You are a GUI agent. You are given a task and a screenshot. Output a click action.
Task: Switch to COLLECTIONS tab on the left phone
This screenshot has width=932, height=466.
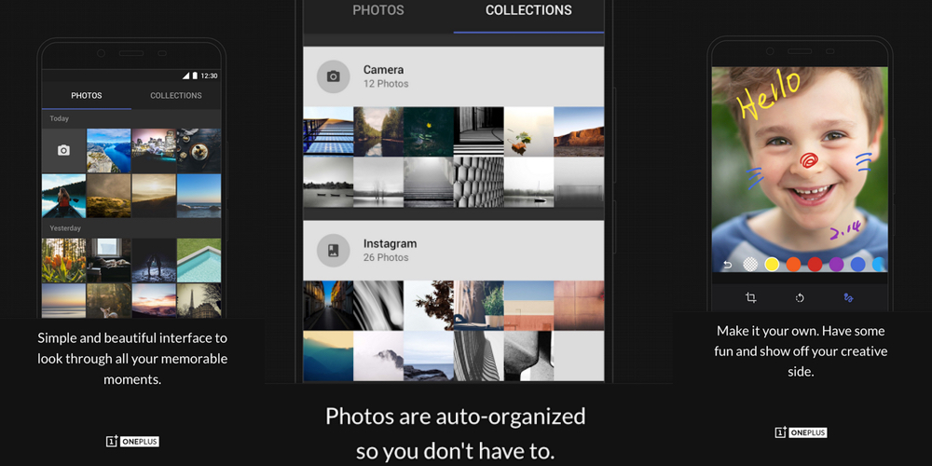pos(176,95)
